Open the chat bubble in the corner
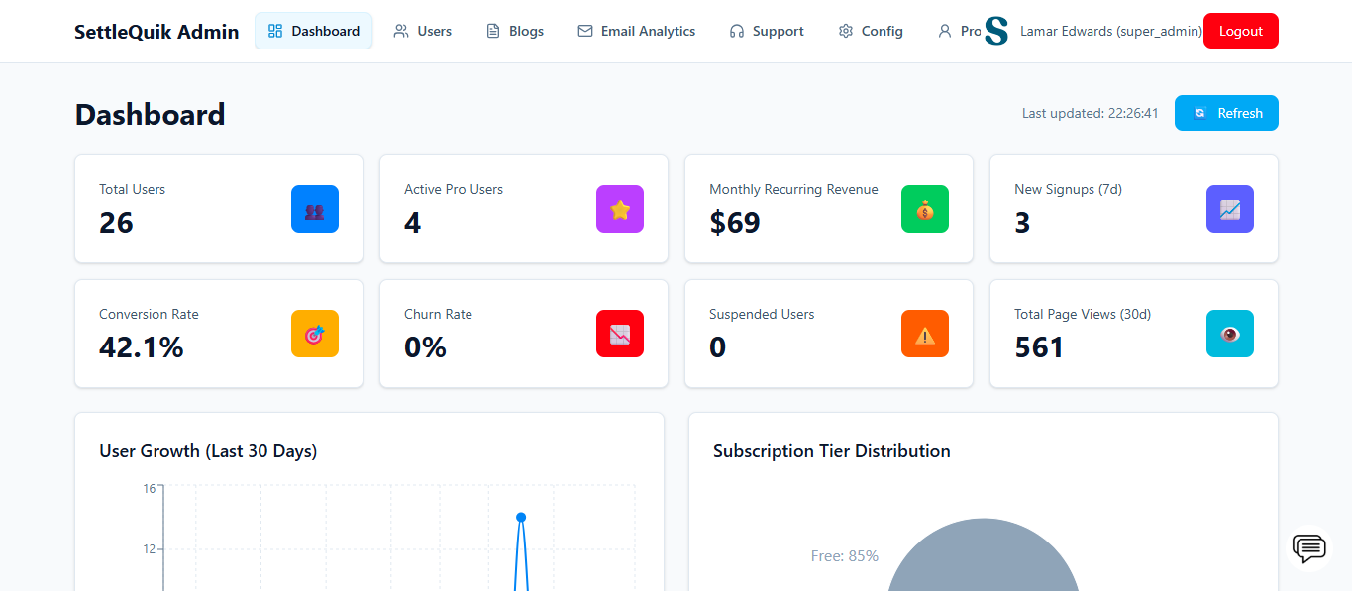This screenshot has width=1352, height=591. [x=1308, y=548]
